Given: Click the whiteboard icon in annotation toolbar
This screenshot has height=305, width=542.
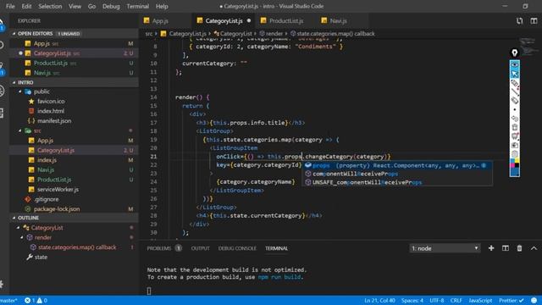Looking at the screenshot, I should [x=515, y=136].
